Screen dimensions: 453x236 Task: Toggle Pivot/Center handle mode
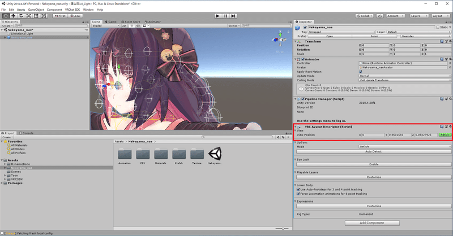(x=60, y=16)
